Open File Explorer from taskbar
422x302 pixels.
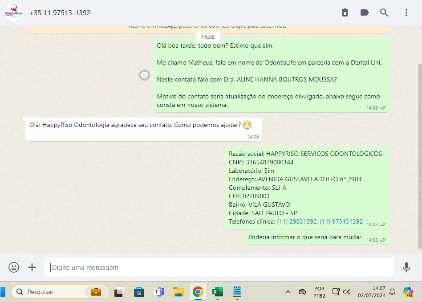click(x=179, y=292)
